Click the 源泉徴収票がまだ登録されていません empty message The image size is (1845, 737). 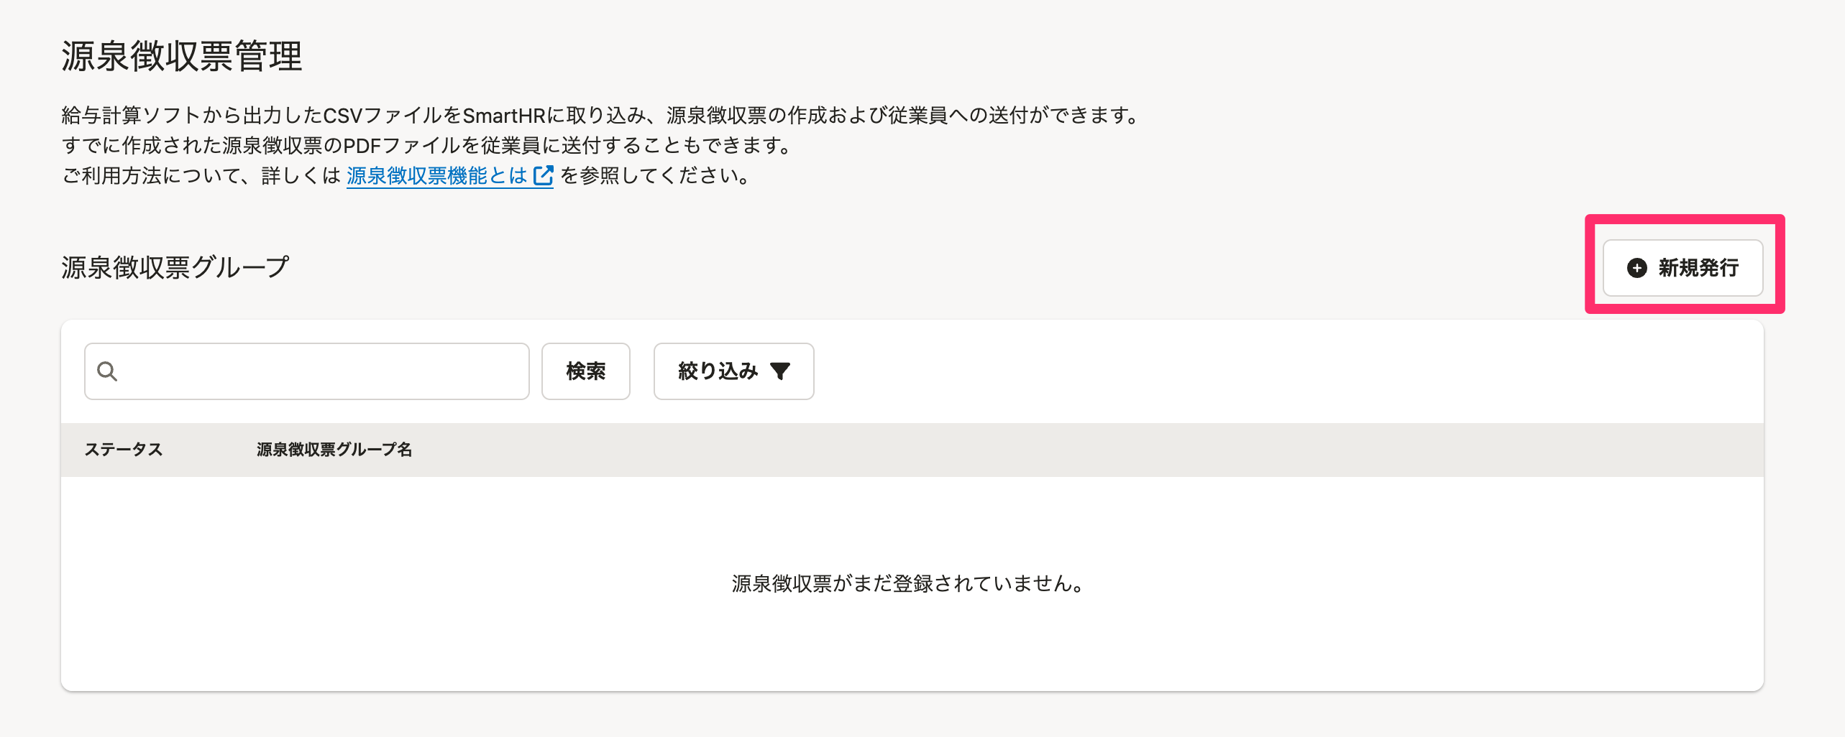(907, 583)
